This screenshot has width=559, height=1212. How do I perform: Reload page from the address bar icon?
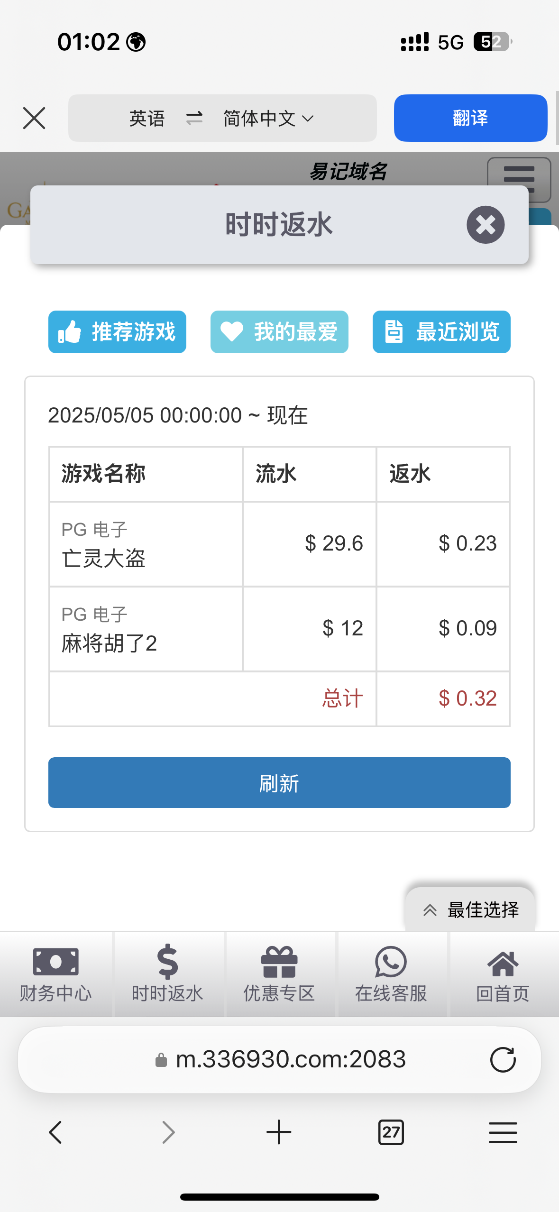[503, 1059]
